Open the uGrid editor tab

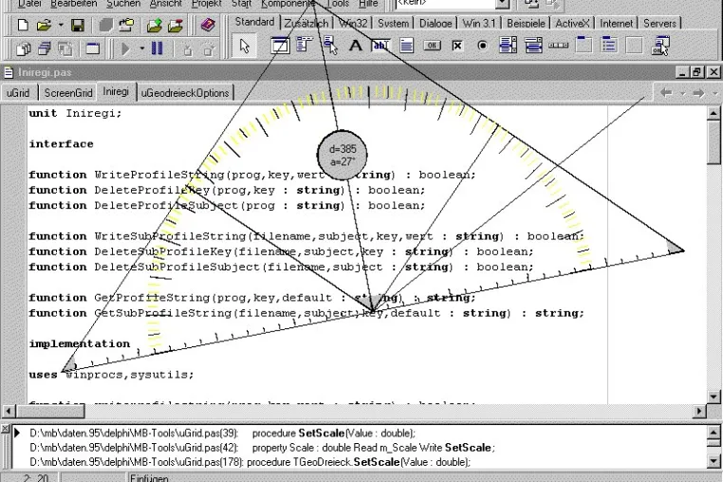(18, 93)
